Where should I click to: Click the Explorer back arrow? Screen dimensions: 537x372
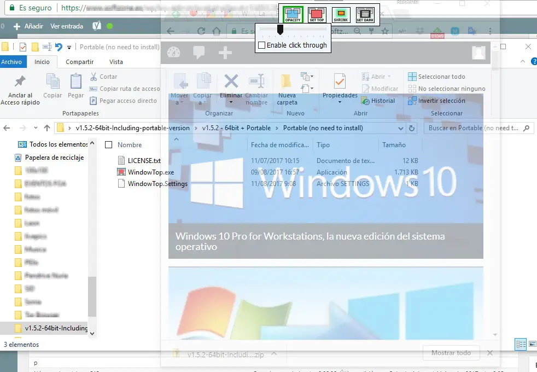click(7, 128)
